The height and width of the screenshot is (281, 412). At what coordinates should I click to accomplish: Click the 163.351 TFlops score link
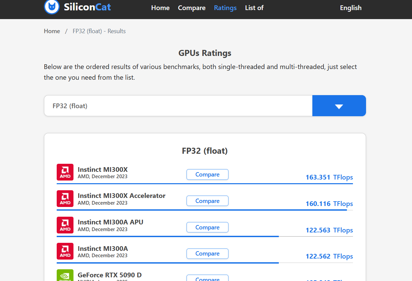[329, 177]
